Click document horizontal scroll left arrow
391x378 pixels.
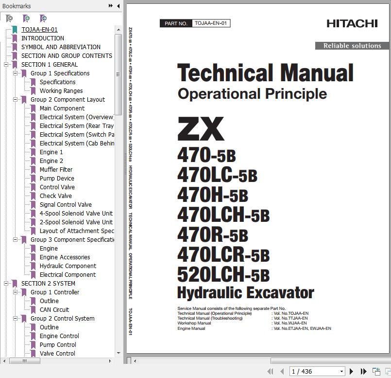click(135, 361)
